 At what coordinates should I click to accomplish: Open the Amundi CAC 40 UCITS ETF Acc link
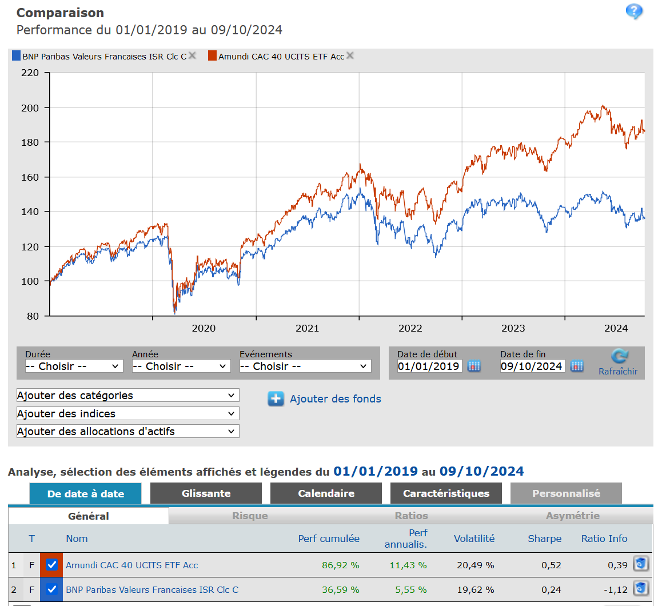click(132, 565)
